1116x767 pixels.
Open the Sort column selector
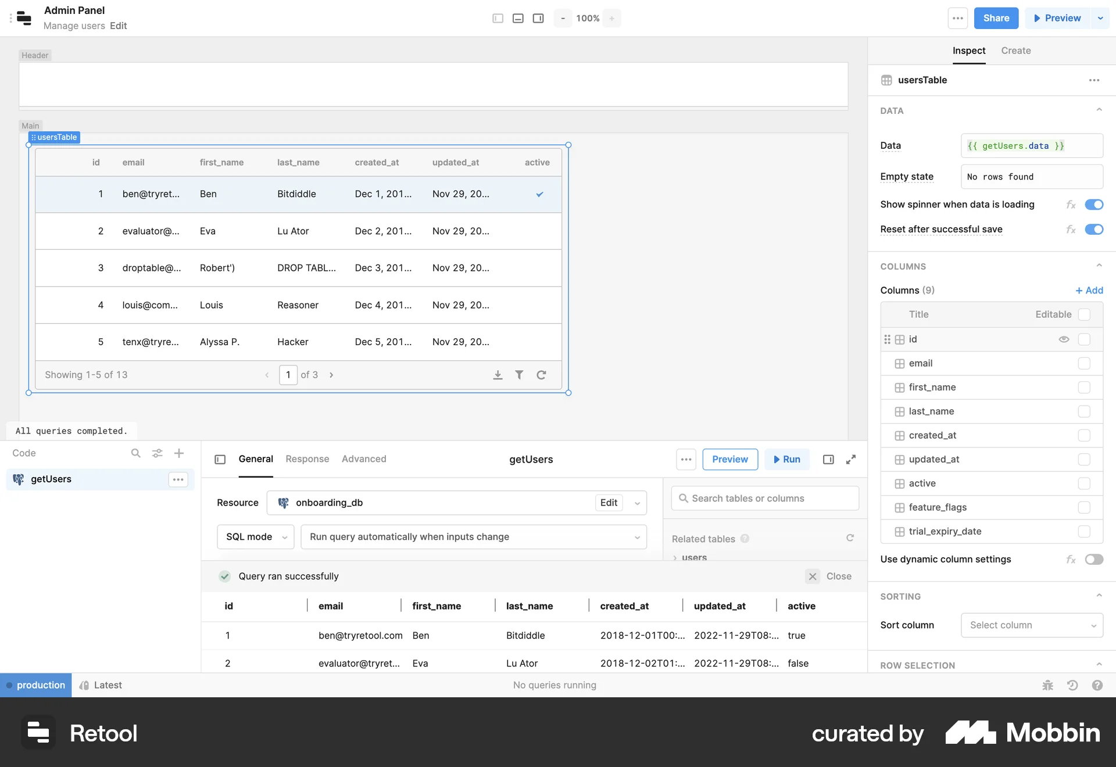[1031, 625]
